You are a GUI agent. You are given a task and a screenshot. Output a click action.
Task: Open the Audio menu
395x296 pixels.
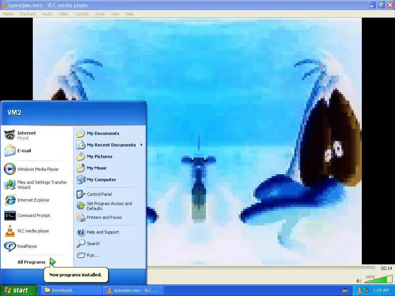[47, 14]
